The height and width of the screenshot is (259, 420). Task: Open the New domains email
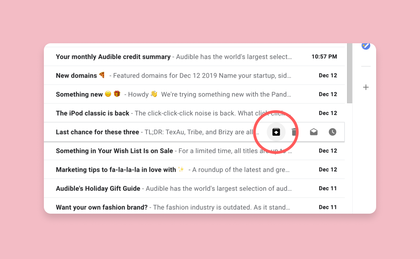(194, 76)
